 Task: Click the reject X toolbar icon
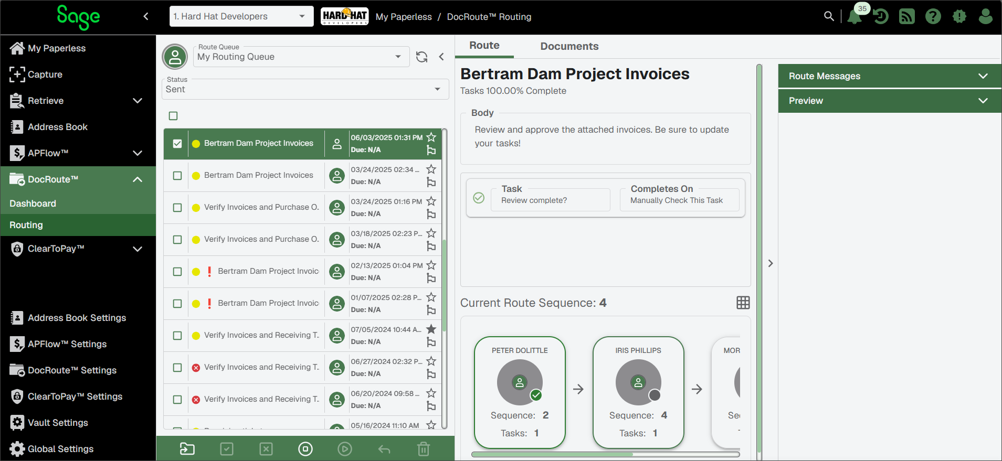(x=266, y=449)
